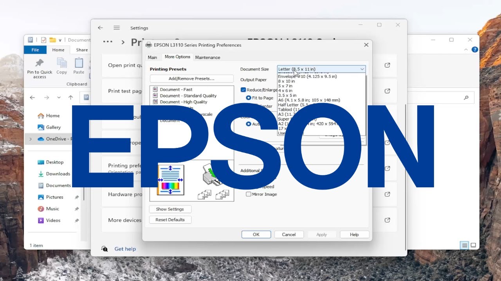Go up one folder level in Explorer

tap(71, 98)
